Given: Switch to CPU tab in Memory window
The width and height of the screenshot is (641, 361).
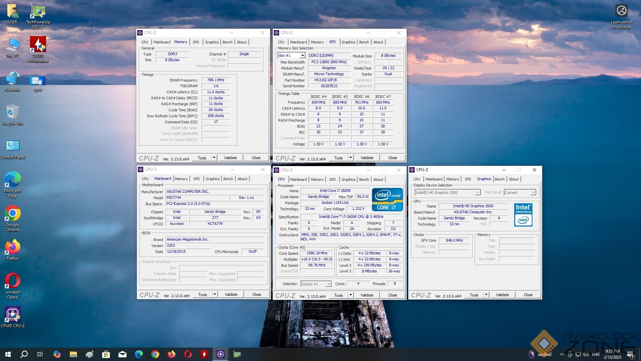Looking at the screenshot, I should point(145,42).
